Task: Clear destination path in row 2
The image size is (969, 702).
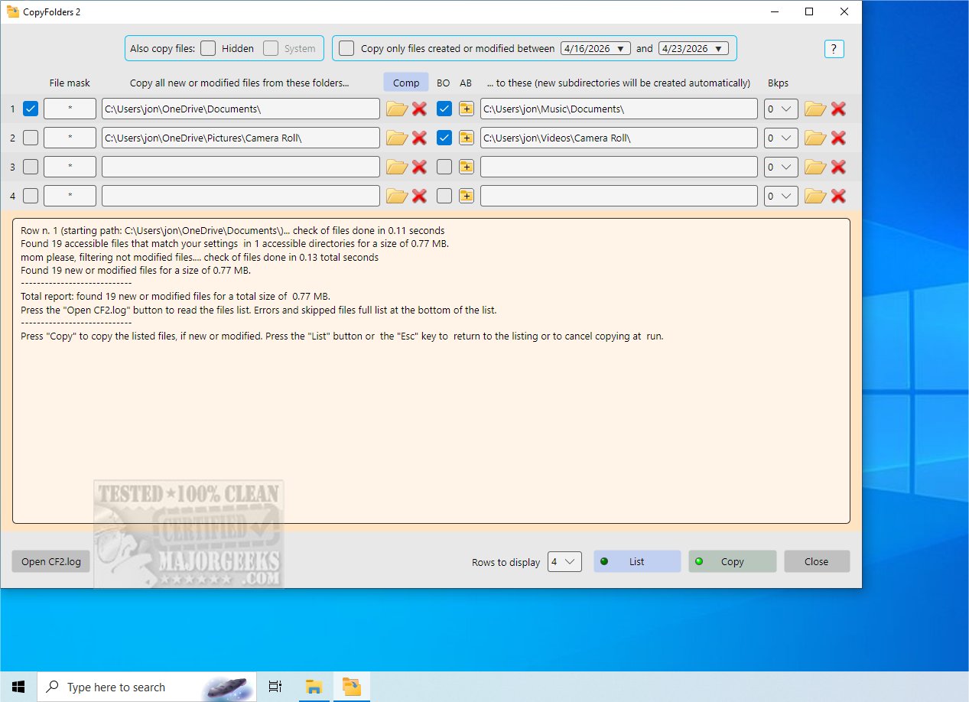Action: pyautogui.click(x=838, y=138)
